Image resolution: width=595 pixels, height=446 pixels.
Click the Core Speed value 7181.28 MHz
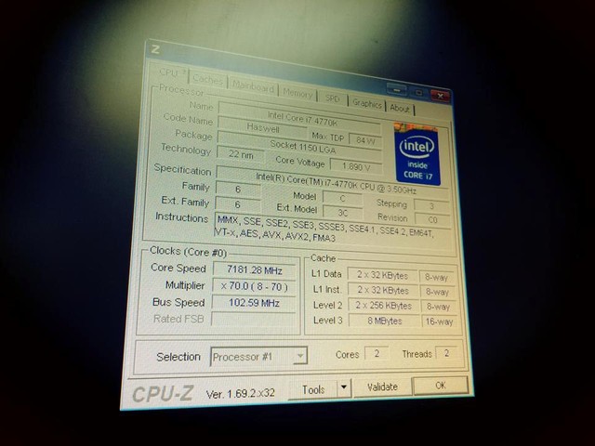click(x=254, y=270)
